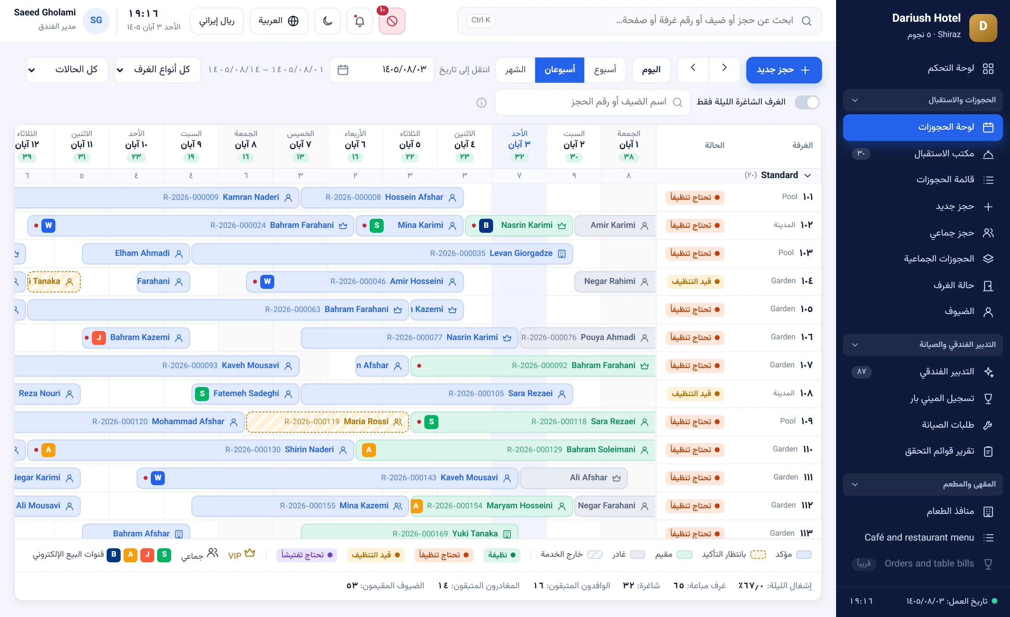Toggle الغرف الشاغرة الليلة فقط switch
The width and height of the screenshot is (1010, 617).
coord(807,102)
